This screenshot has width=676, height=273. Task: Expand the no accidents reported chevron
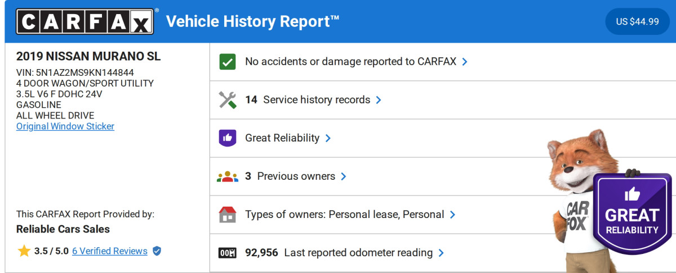(465, 62)
